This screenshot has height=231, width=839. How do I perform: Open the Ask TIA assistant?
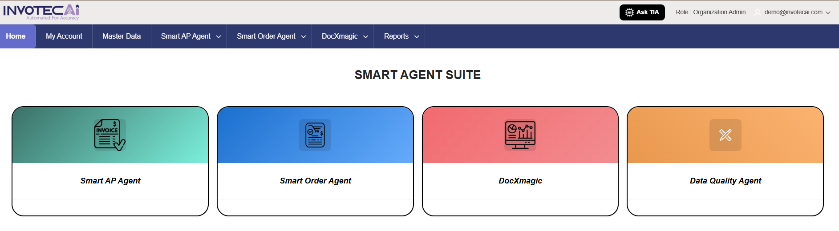(642, 12)
